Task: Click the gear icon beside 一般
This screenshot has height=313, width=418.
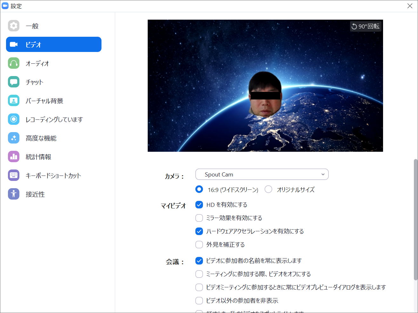Action: [x=14, y=26]
